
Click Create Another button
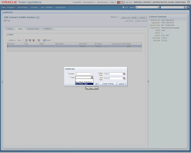coord(108,84)
